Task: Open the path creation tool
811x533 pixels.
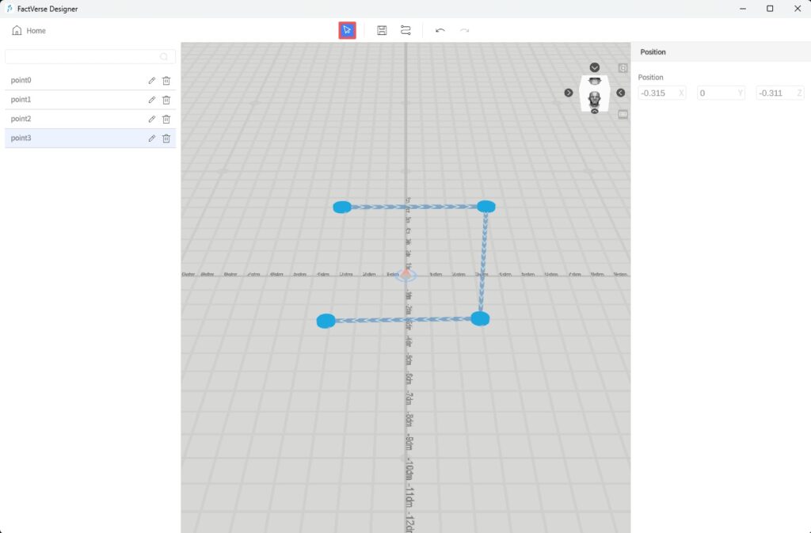Action: pos(405,29)
